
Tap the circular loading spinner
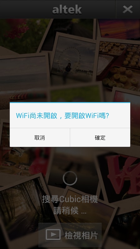(x=70, y=178)
